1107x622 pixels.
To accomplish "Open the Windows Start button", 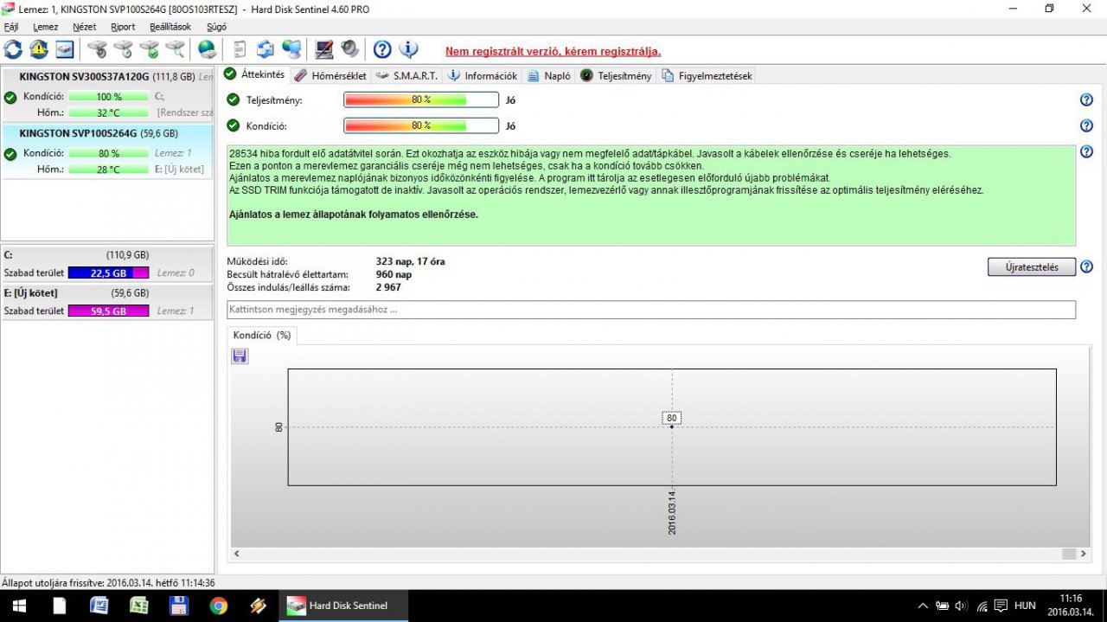I will [19, 606].
